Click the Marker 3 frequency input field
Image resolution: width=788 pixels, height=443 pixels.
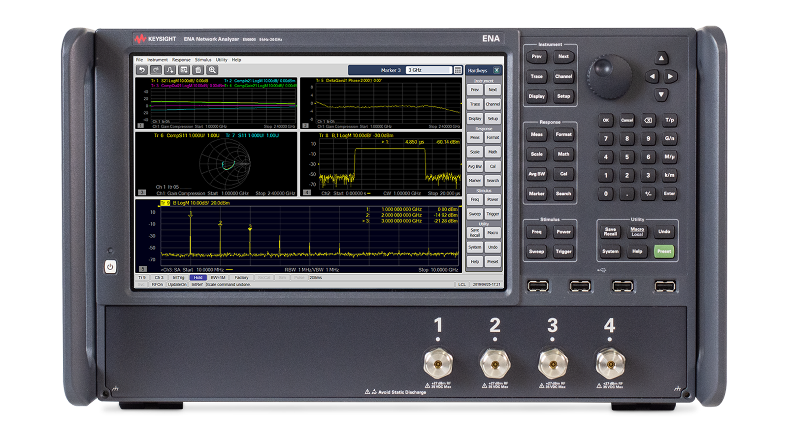click(428, 70)
